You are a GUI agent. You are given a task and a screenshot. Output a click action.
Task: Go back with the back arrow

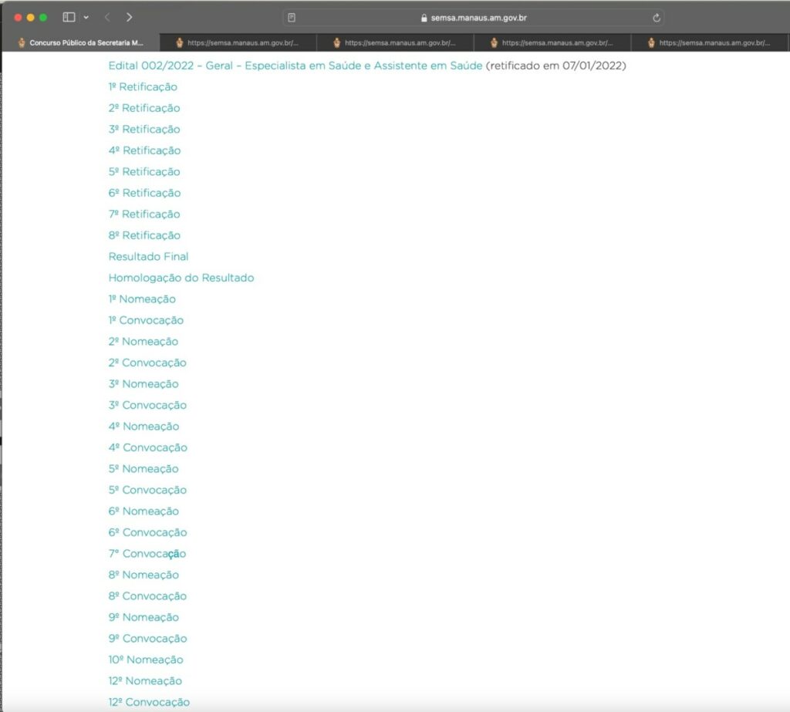[107, 17]
